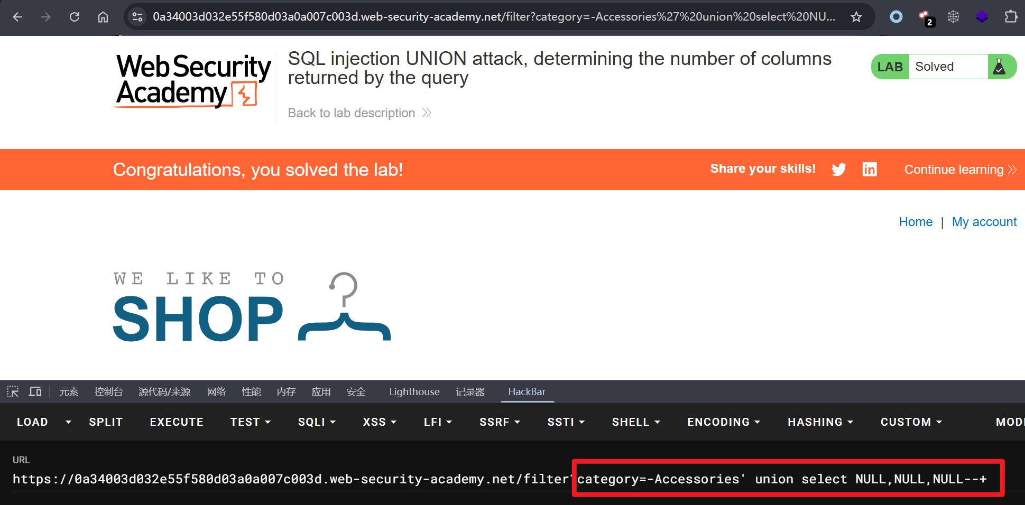This screenshot has width=1025, height=505.
Task: Reload the current page
Action: tap(75, 17)
